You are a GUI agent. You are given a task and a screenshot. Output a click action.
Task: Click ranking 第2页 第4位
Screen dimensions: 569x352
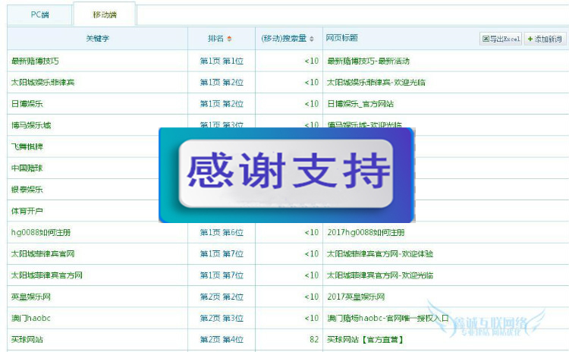(x=222, y=339)
